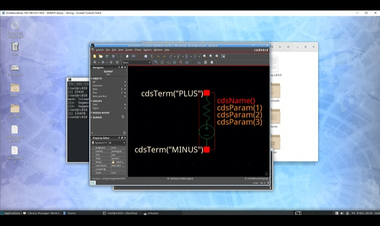
Task: Expand the Nets and Pins row arrow
Action: click(125, 96)
